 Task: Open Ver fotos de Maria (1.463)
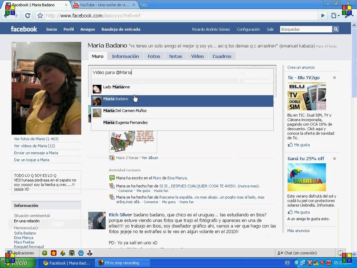36,139
